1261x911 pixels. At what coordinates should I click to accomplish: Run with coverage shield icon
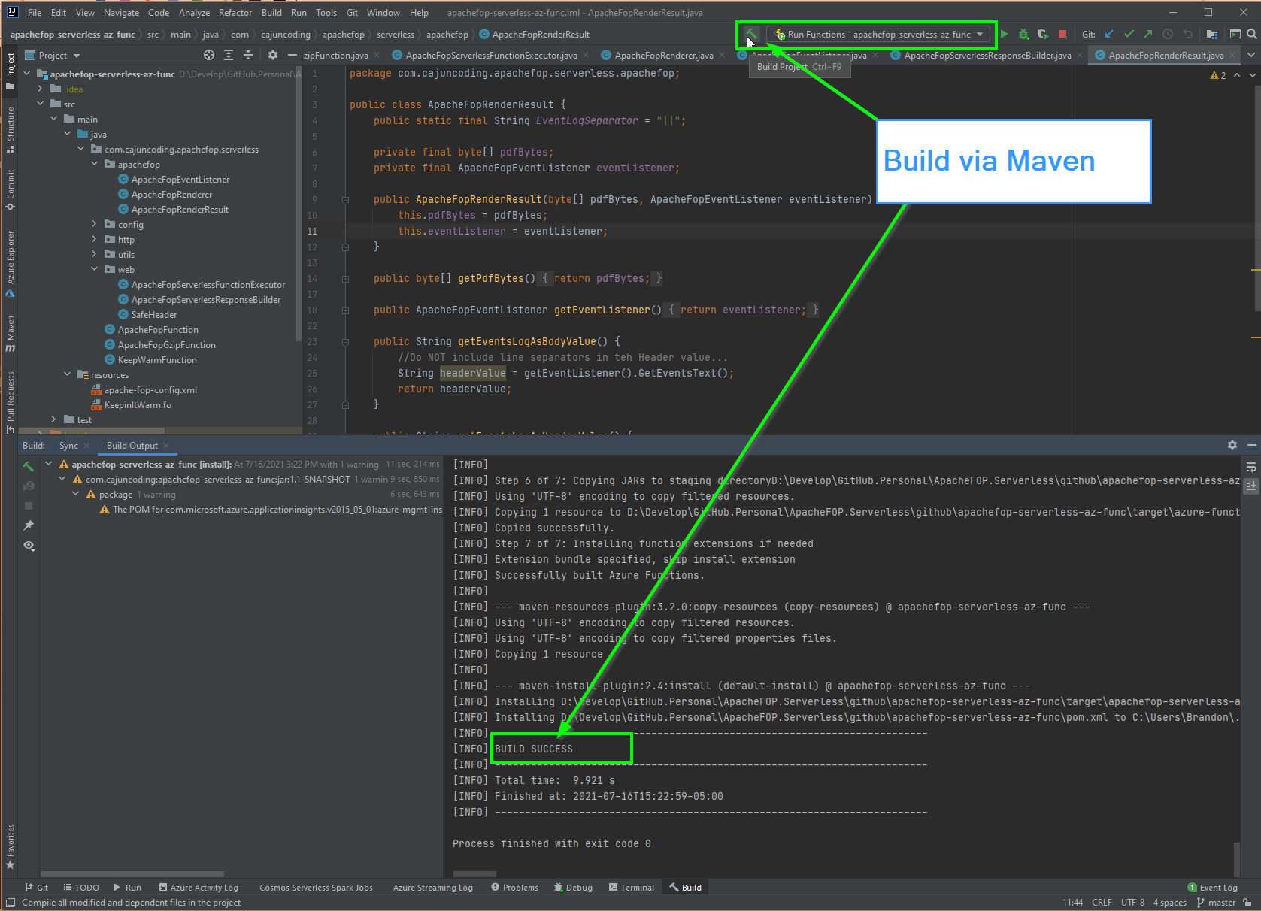tap(1042, 35)
